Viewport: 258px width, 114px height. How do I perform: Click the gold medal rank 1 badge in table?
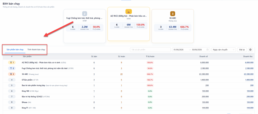pyautogui.click(x=12, y=63)
